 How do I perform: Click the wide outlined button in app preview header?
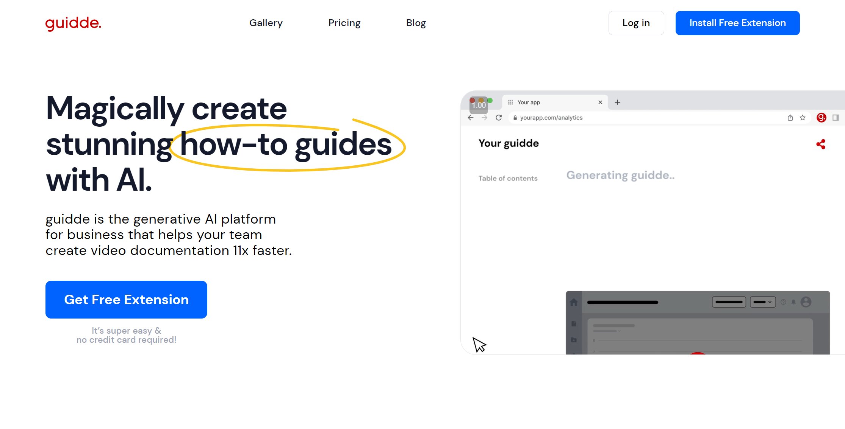[x=729, y=302]
